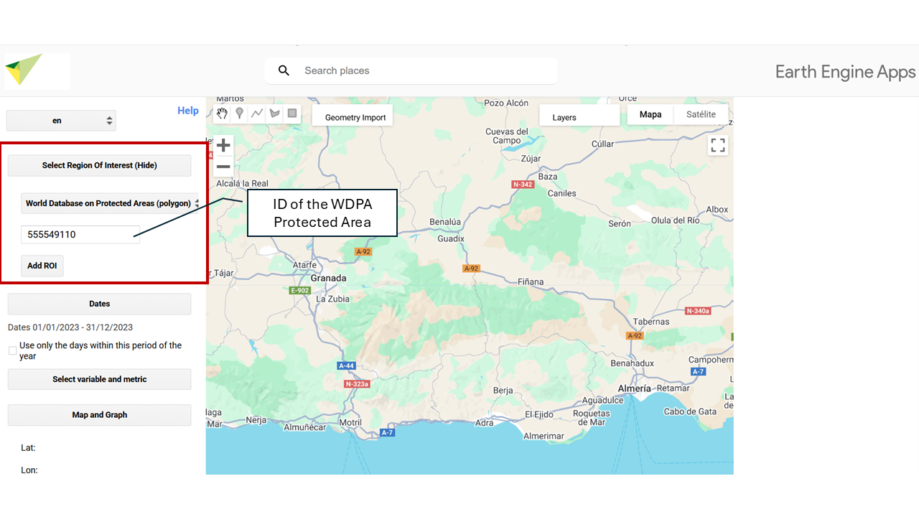Zoom in on the map

click(223, 145)
